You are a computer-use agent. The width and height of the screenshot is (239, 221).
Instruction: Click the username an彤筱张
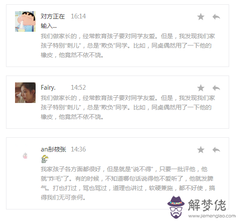click(53, 149)
